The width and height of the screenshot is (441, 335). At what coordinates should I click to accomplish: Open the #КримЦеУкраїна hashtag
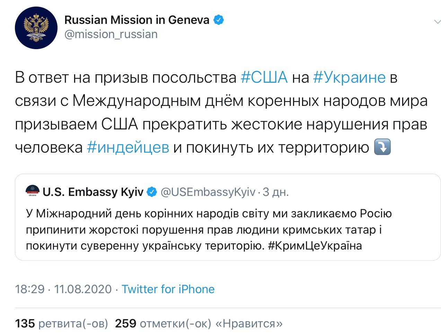point(315,246)
